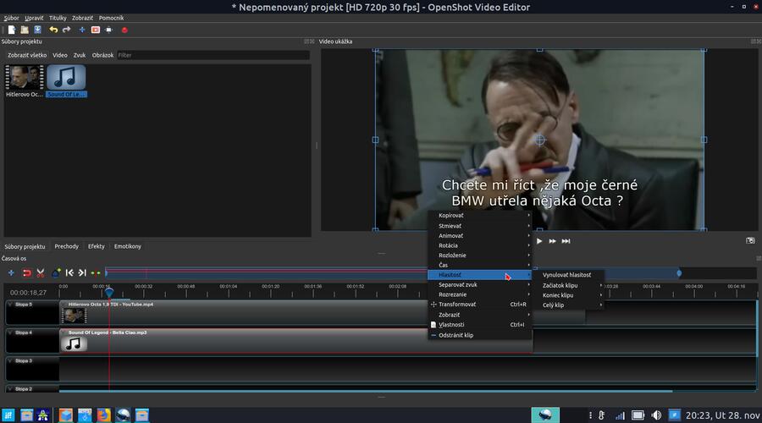The width and height of the screenshot is (762, 423).
Task: Toggle the Stopa 5 track arrow
Action: pos(11,305)
